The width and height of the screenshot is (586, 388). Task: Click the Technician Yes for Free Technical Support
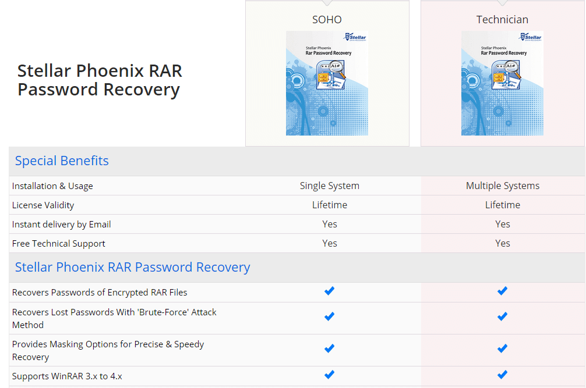[x=503, y=243]
